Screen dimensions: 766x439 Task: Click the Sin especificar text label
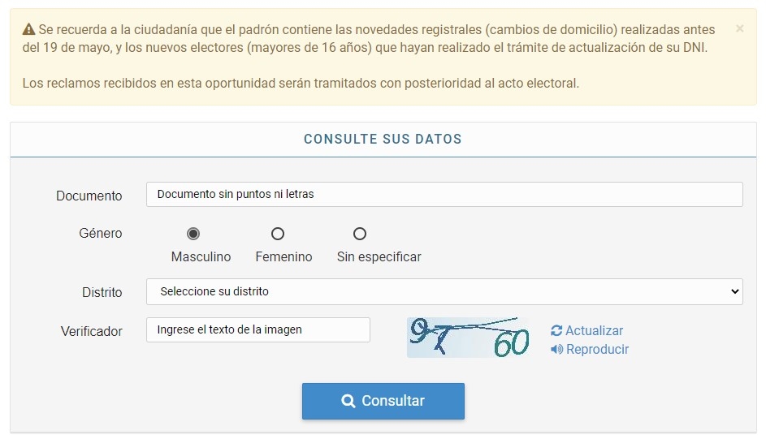(x=379, y=256)
